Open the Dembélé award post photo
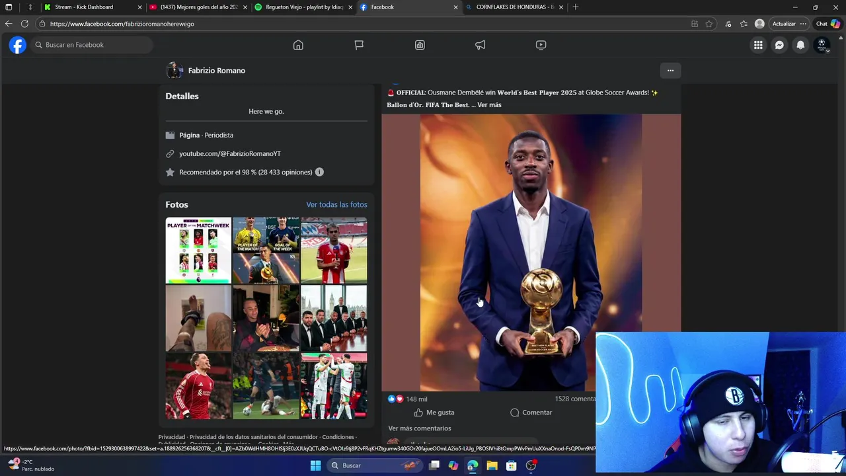 tap(531, 253)
